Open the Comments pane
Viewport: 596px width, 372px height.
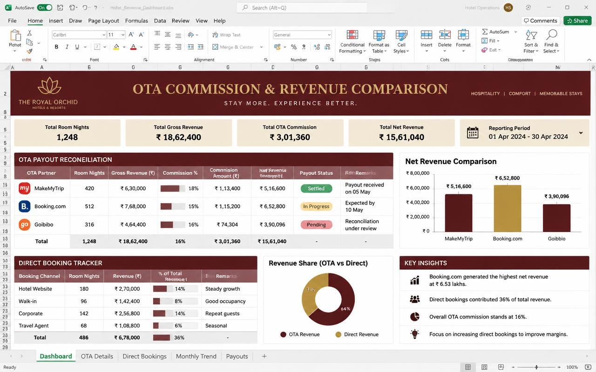point(540,20)
